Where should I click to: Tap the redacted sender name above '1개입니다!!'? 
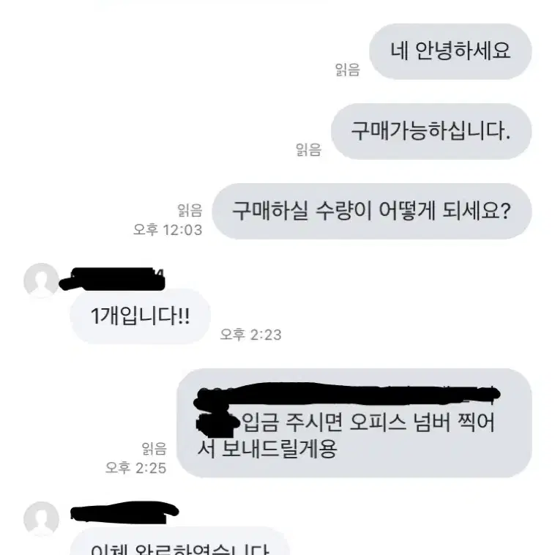tap(113, 279)
